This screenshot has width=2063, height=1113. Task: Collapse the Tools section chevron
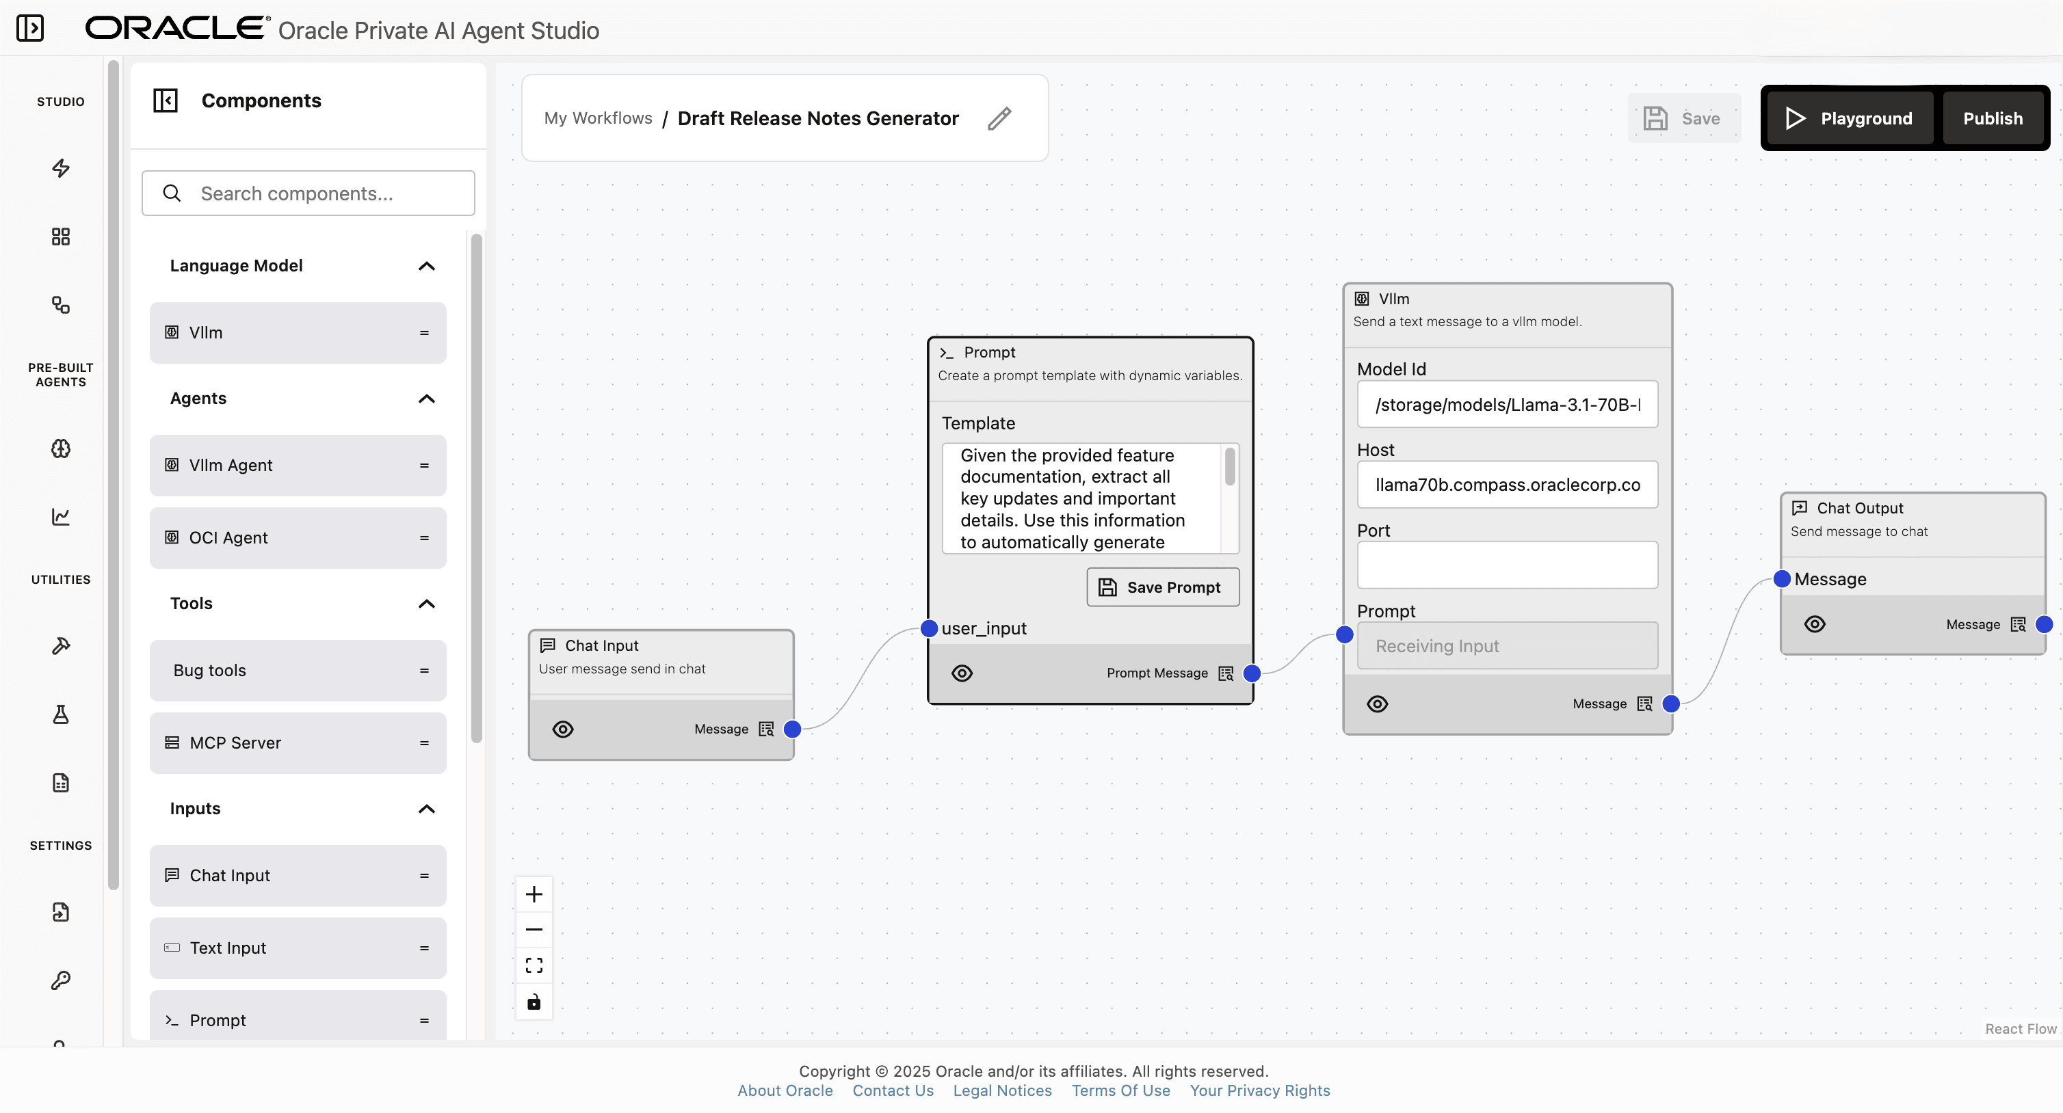[426, 603]
